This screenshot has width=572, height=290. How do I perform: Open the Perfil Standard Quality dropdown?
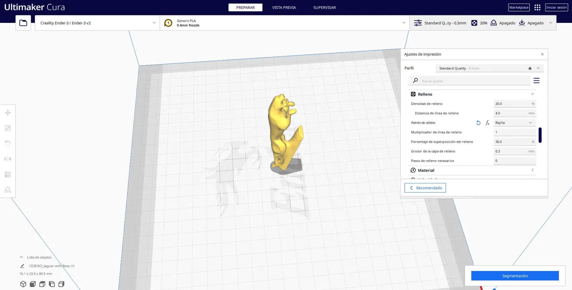point(489,68)
